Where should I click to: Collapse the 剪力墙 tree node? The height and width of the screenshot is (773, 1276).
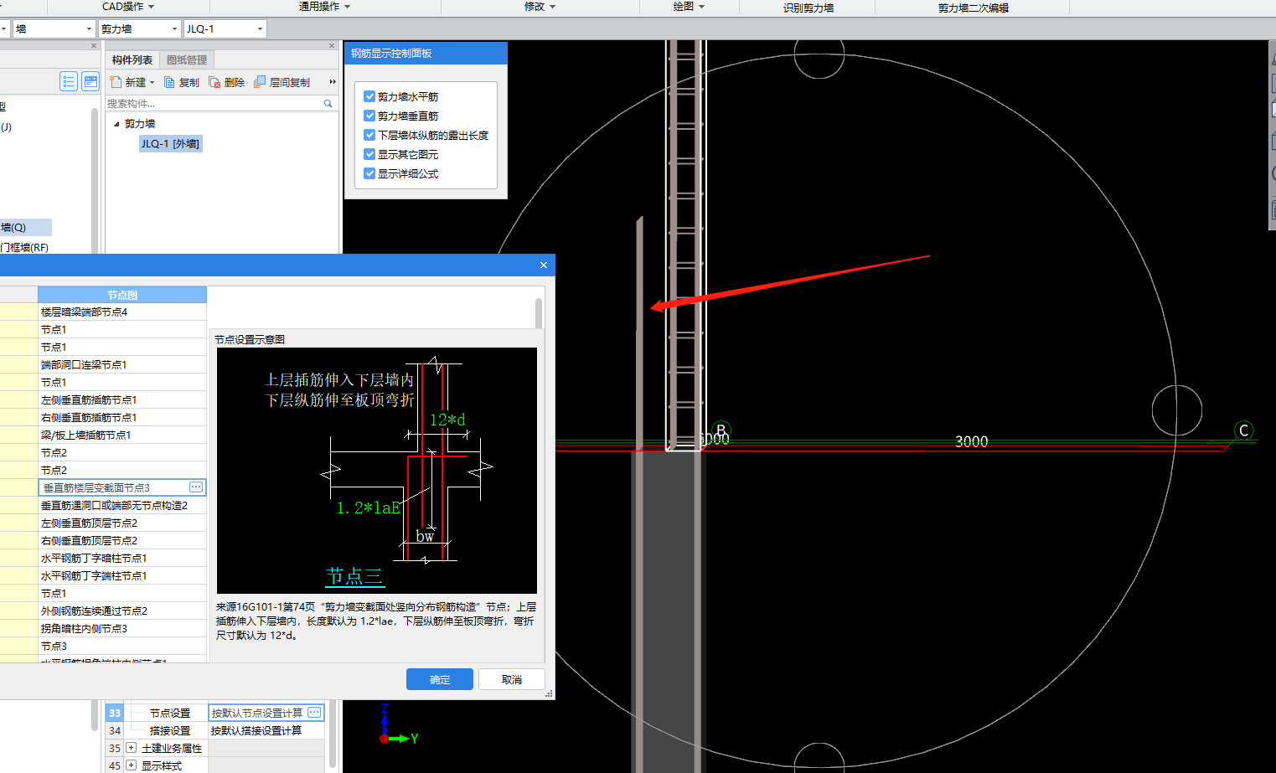[116, 124]
